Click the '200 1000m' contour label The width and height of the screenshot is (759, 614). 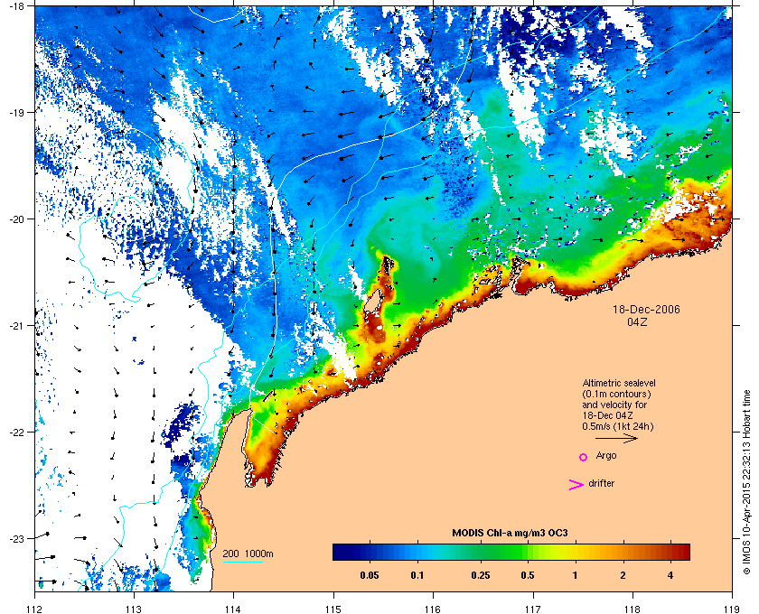[248, 554]
